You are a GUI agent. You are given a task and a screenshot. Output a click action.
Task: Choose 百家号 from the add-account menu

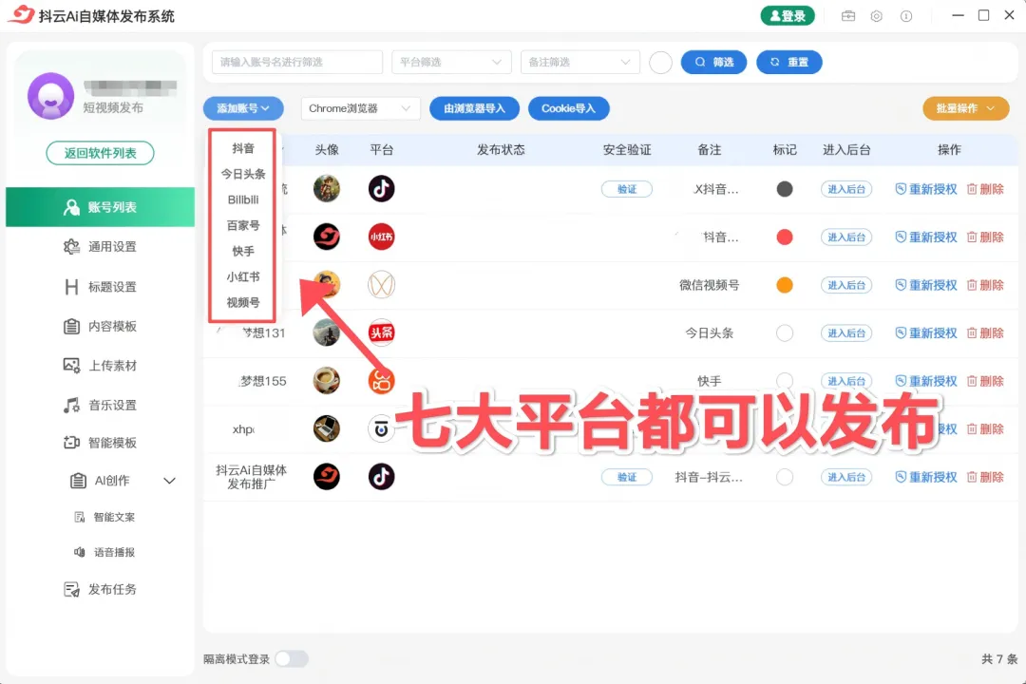[243, 225]
